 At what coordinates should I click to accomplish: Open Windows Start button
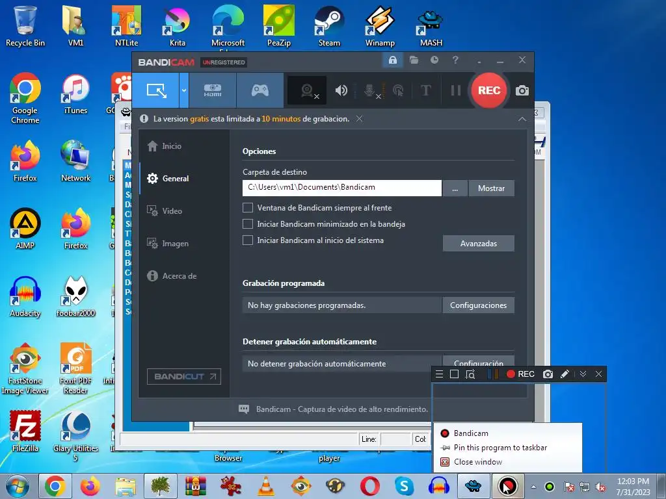(x=18, y=486)
